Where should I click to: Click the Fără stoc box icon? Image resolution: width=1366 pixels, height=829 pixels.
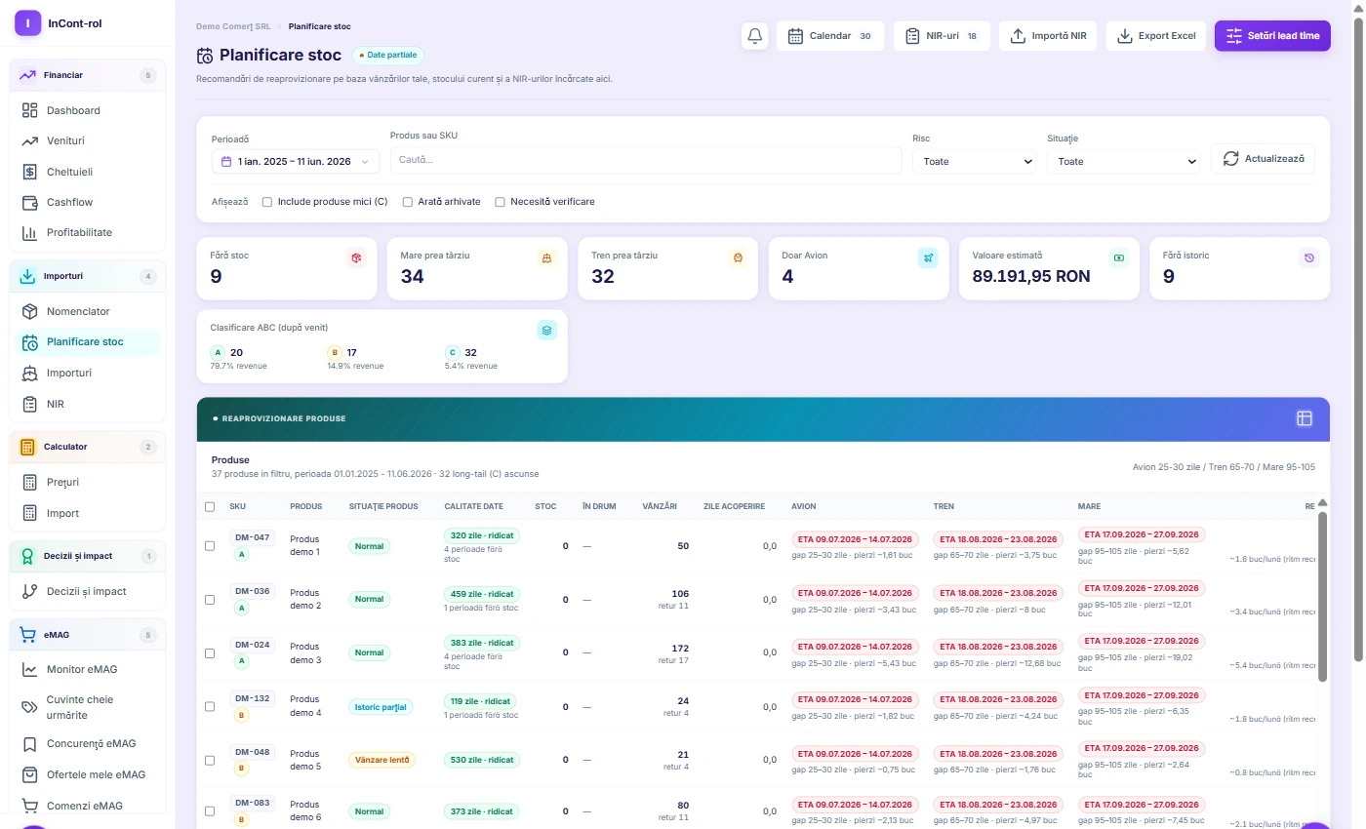pos(356,257)
